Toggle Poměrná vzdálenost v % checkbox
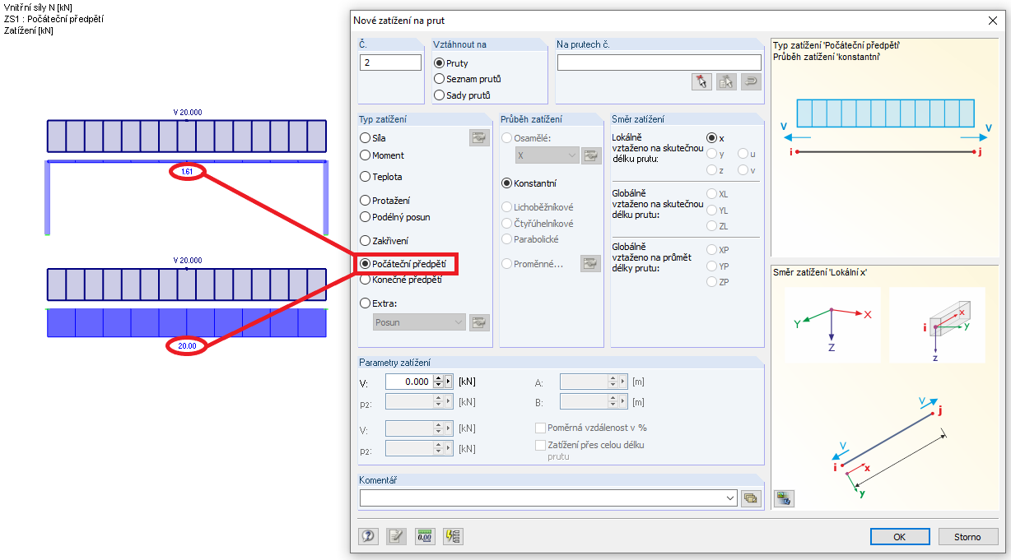 point(541,428)
